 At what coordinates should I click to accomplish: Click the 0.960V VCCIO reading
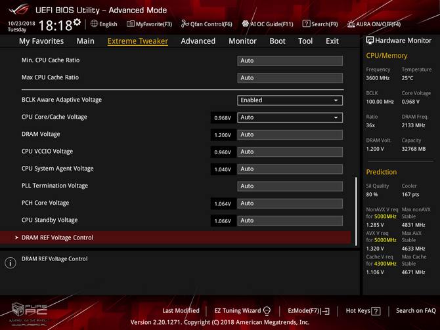coord(223,152)
